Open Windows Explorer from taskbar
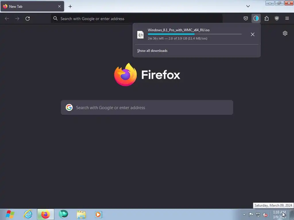 tap(81, 214)
